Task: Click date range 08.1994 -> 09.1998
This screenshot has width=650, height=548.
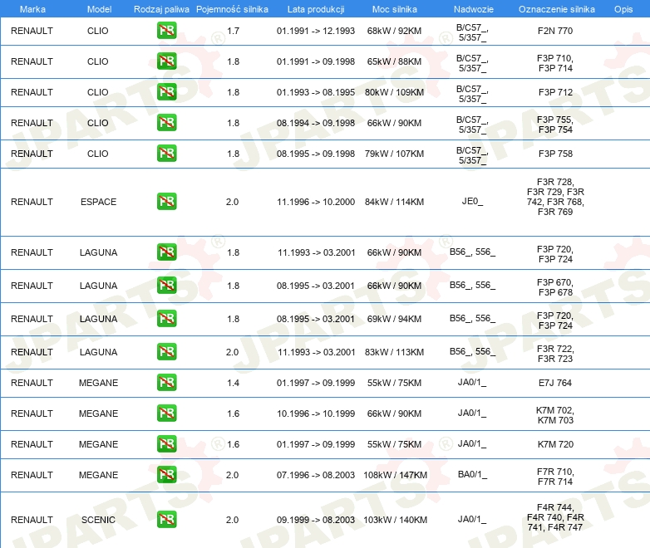Action: [x=316, y=123]
